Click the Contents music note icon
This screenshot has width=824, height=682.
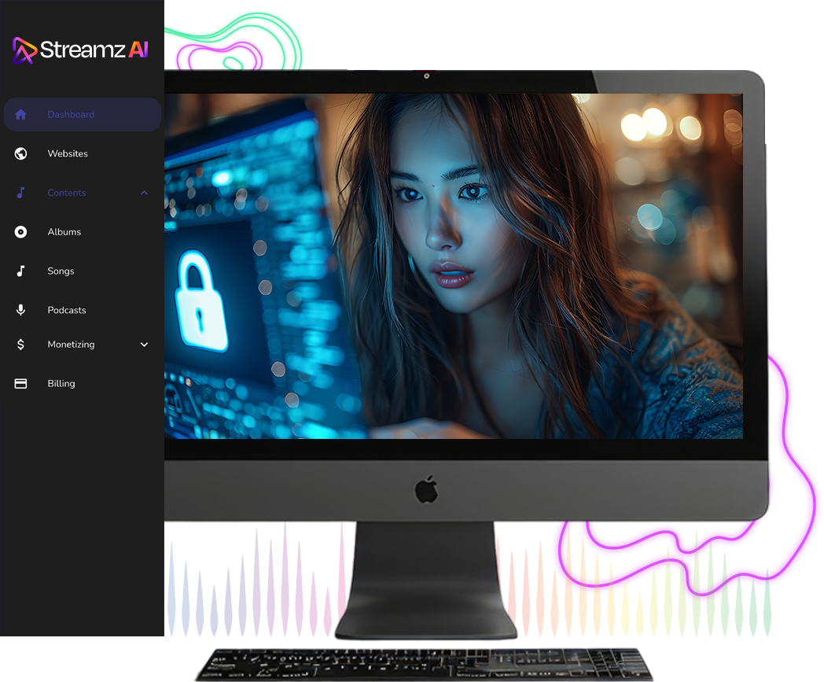tap(21, 193)
